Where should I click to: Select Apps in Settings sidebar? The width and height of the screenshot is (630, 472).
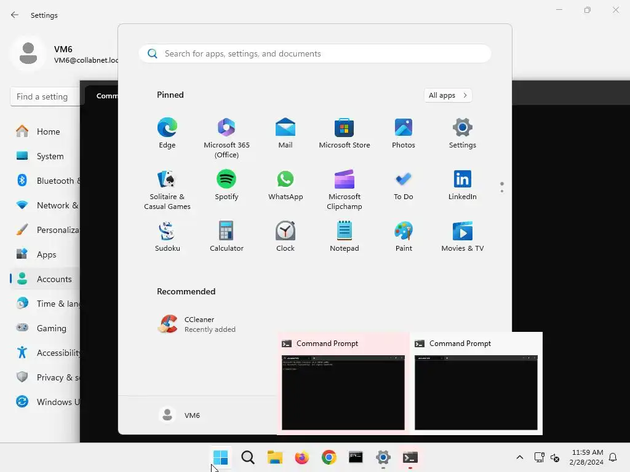45,254
